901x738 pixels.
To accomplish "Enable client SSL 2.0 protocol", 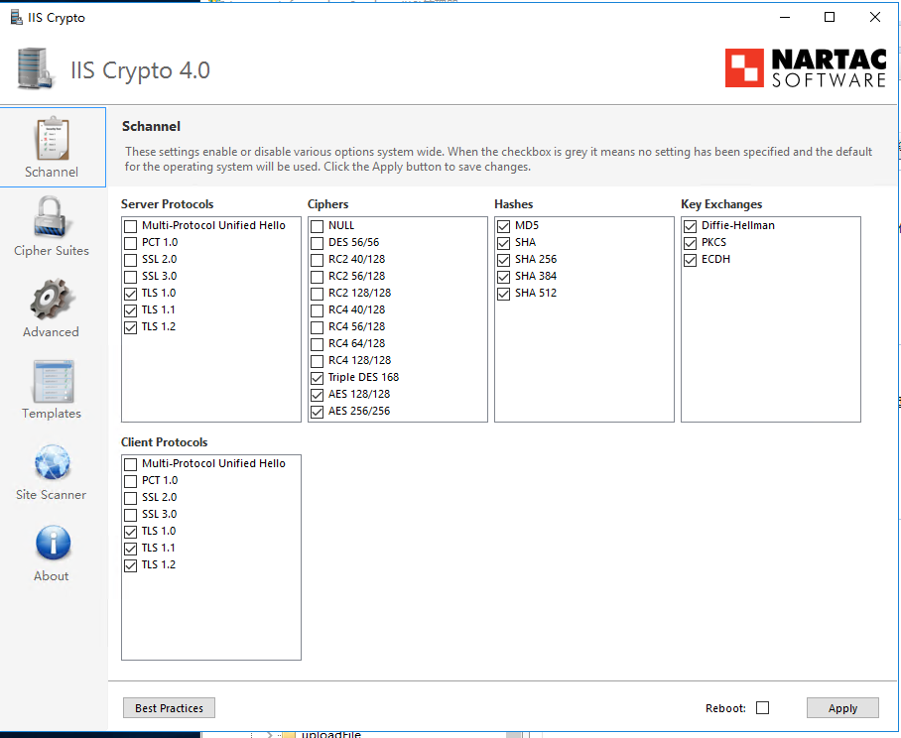I will (x=130, y=498).
